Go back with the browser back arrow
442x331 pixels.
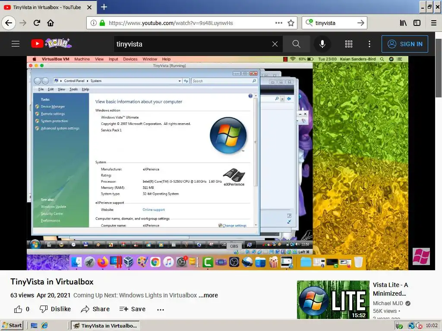pyautogui.click(x=9, y=23)
